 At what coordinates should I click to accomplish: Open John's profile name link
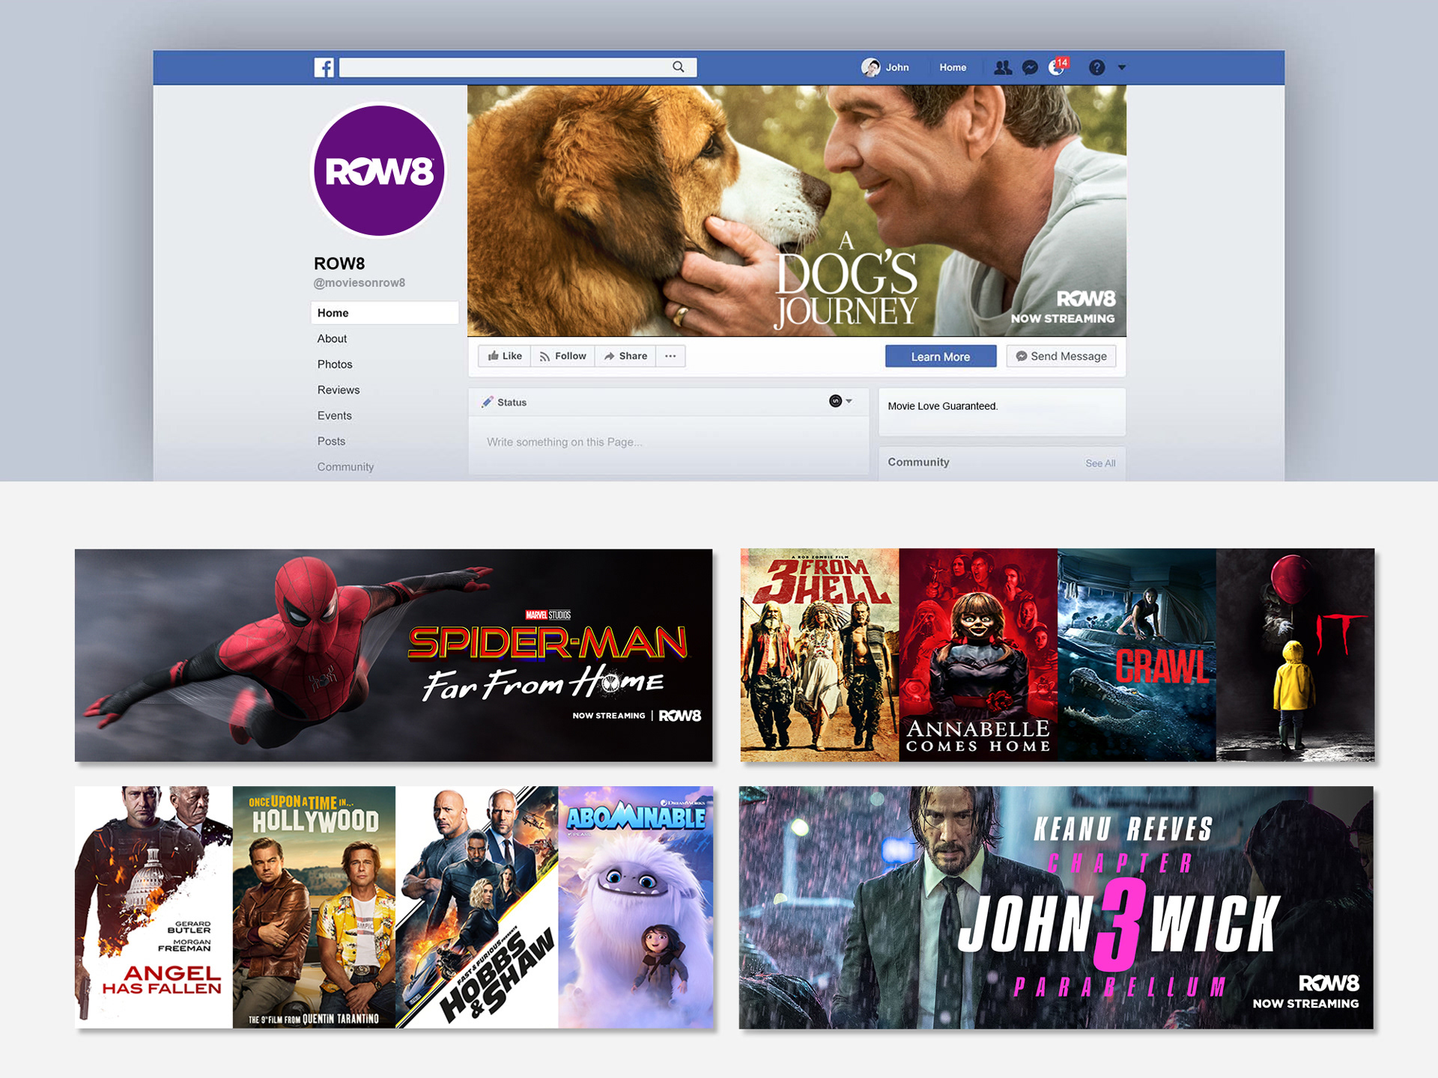(897, 67)
